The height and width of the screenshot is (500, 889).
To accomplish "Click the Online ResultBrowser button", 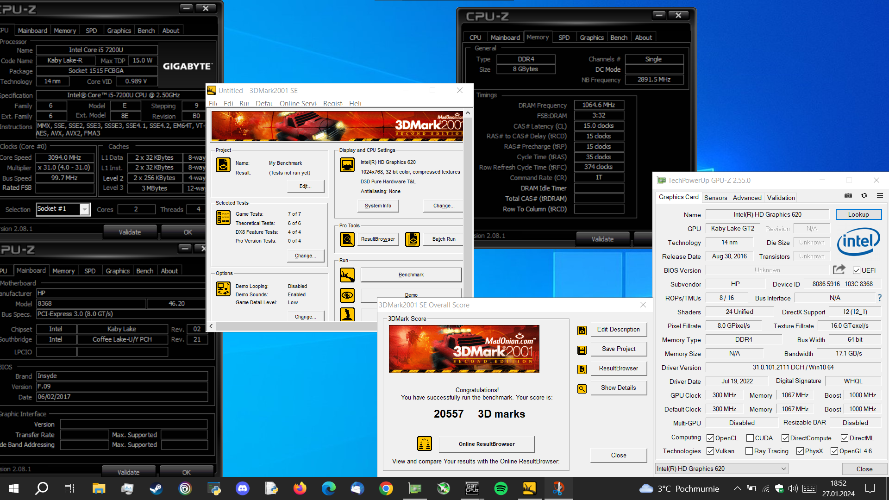I will [x=487, y=444].
